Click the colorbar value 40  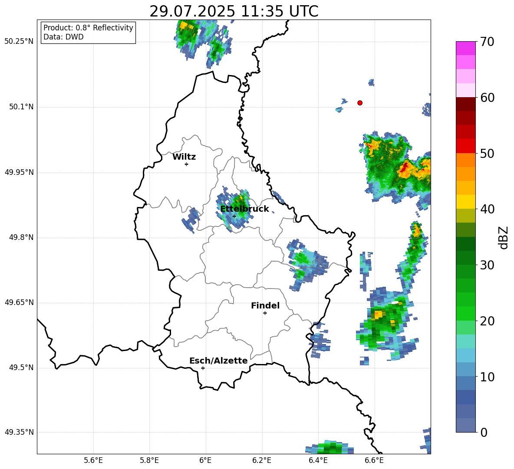coord(487,209)
